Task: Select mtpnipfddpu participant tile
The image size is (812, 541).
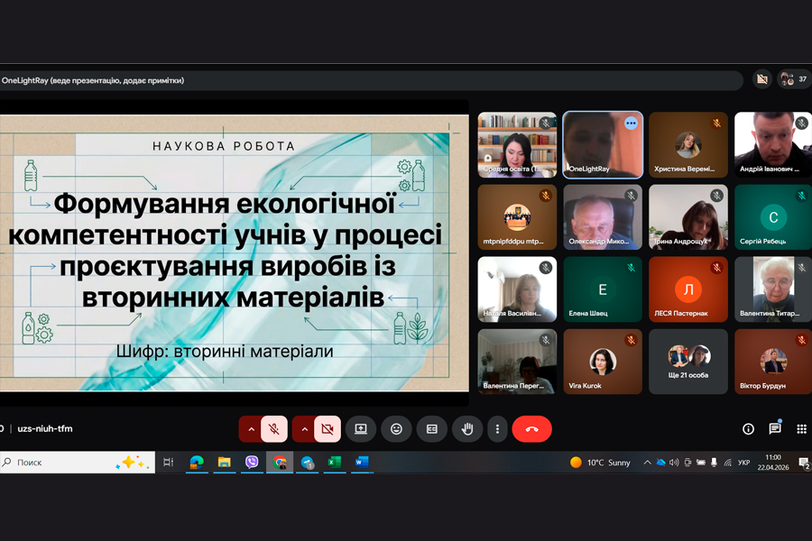Action: (x=517, y=217)
